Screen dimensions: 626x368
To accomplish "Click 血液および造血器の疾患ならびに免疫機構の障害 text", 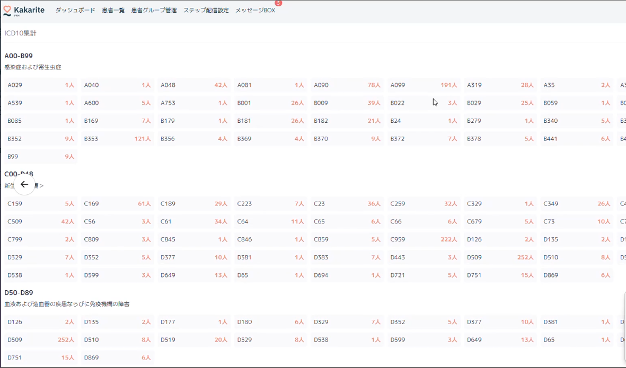I will click(67, 304).
